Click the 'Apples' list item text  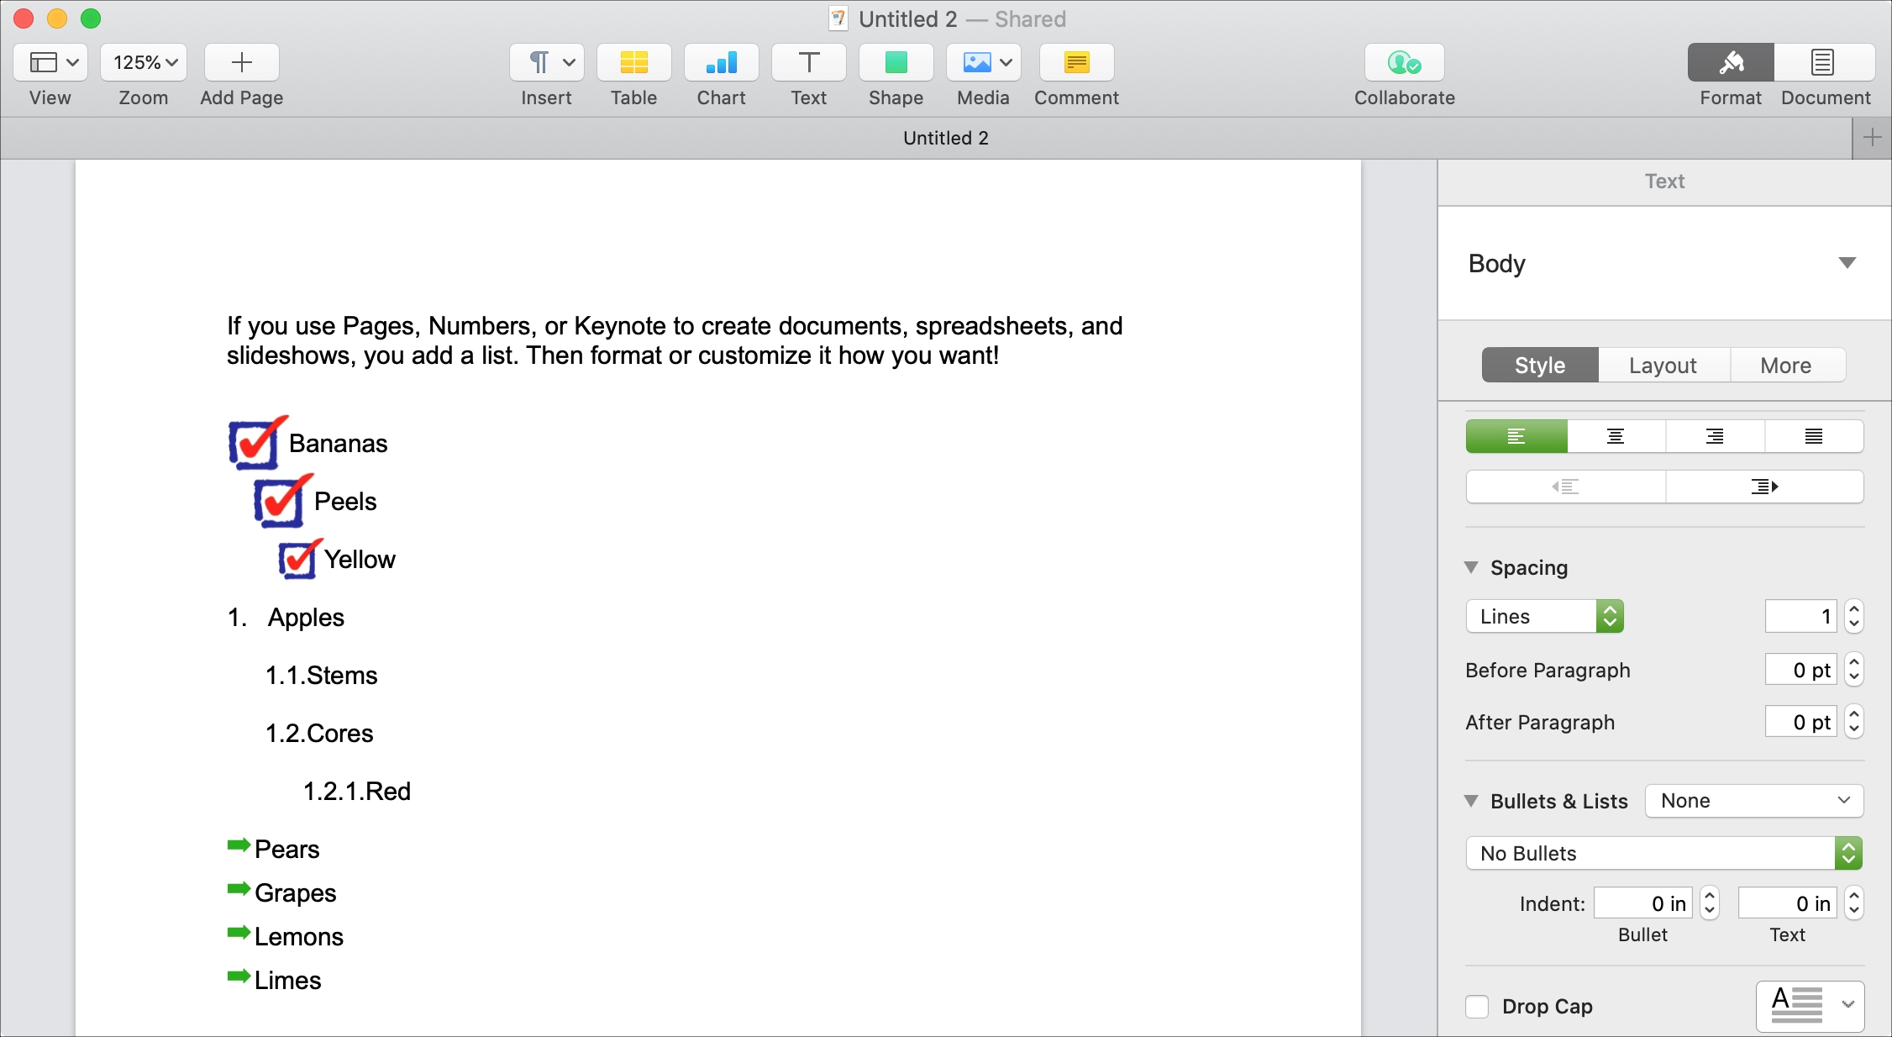[x=306, y=618]
